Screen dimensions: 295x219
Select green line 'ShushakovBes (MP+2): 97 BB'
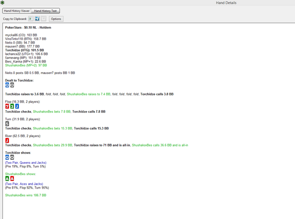[26, 65]
